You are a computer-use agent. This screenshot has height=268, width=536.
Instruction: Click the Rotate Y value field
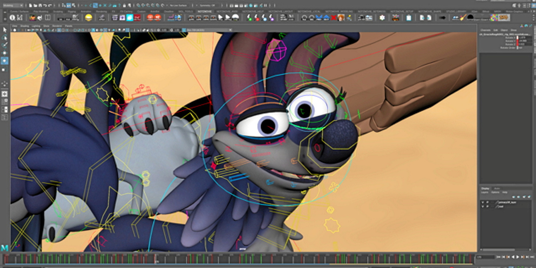coord(525,41)
